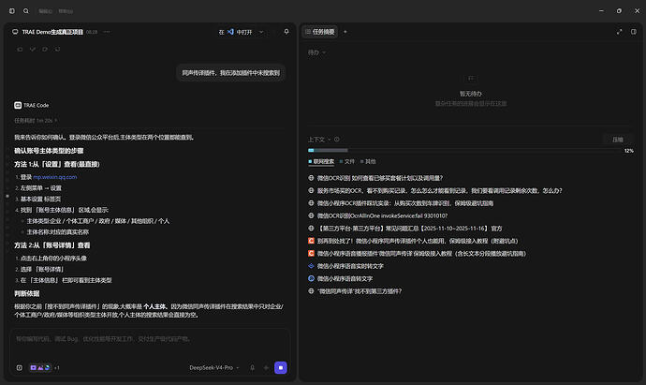
Task: Toggle the right panel layout icon
Action: (x=634, y=32)
